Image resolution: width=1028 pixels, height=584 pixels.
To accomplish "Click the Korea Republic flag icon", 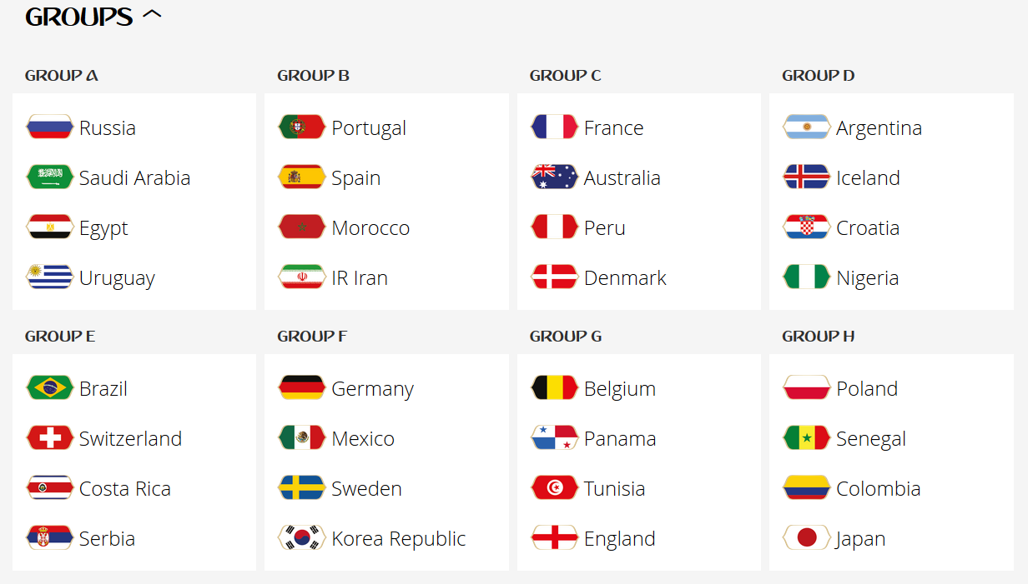I will click(x=302, y=538).
